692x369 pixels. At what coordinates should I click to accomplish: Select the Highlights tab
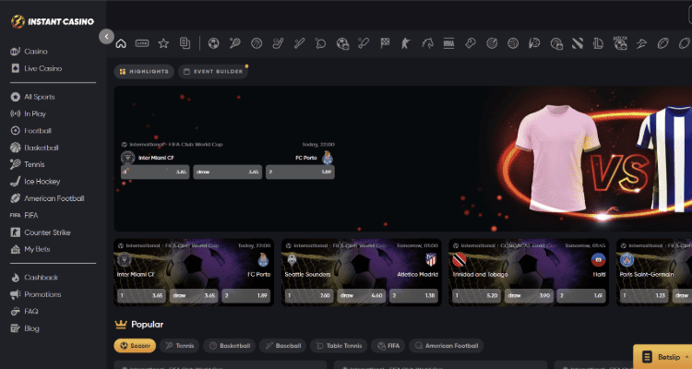143,70
